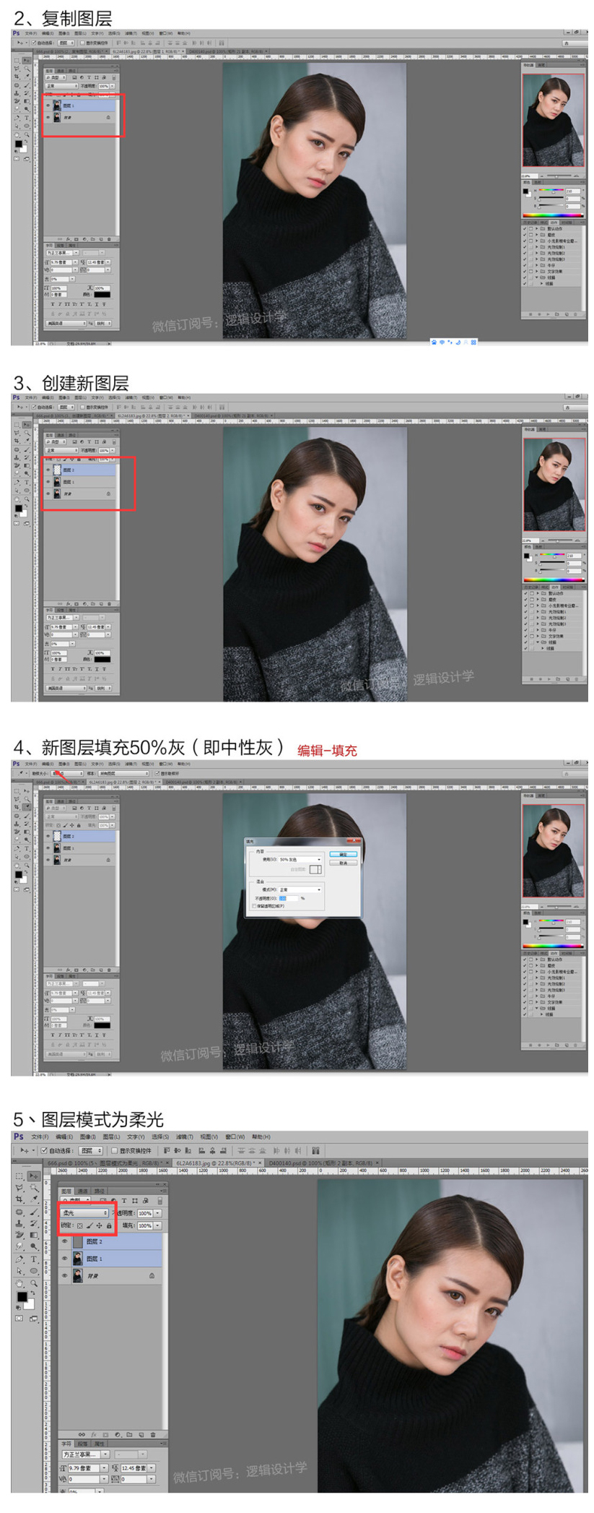Open 不透明度 100% dropdown arrow in step 5

coord(157,1213)
